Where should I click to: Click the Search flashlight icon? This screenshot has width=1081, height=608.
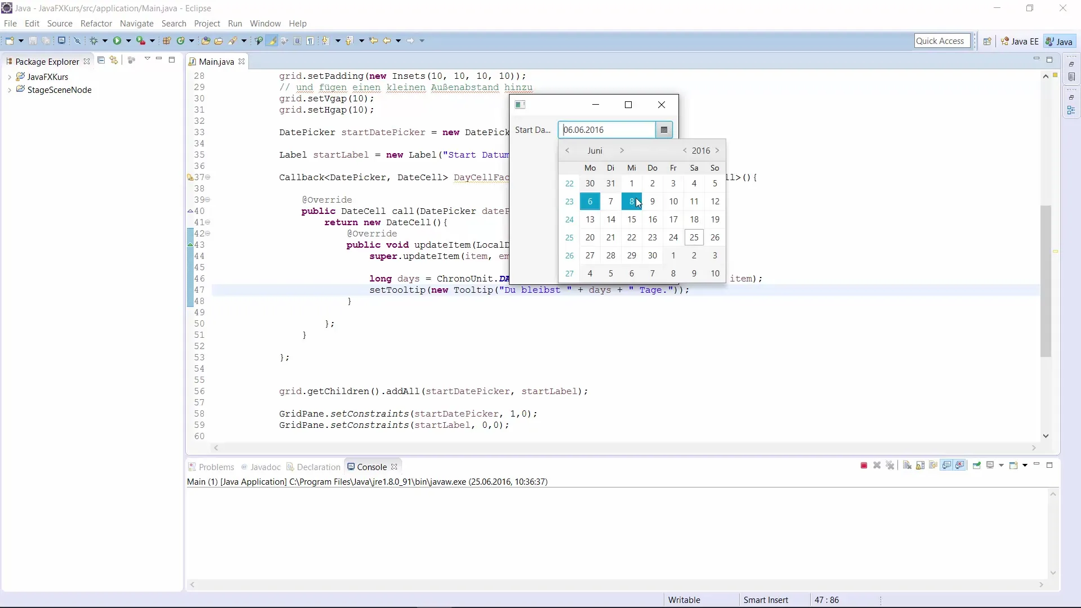point(233,41)
